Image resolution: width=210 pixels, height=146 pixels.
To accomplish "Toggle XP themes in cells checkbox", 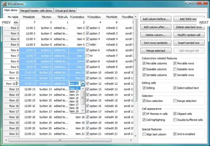I will tap(144, 114).
